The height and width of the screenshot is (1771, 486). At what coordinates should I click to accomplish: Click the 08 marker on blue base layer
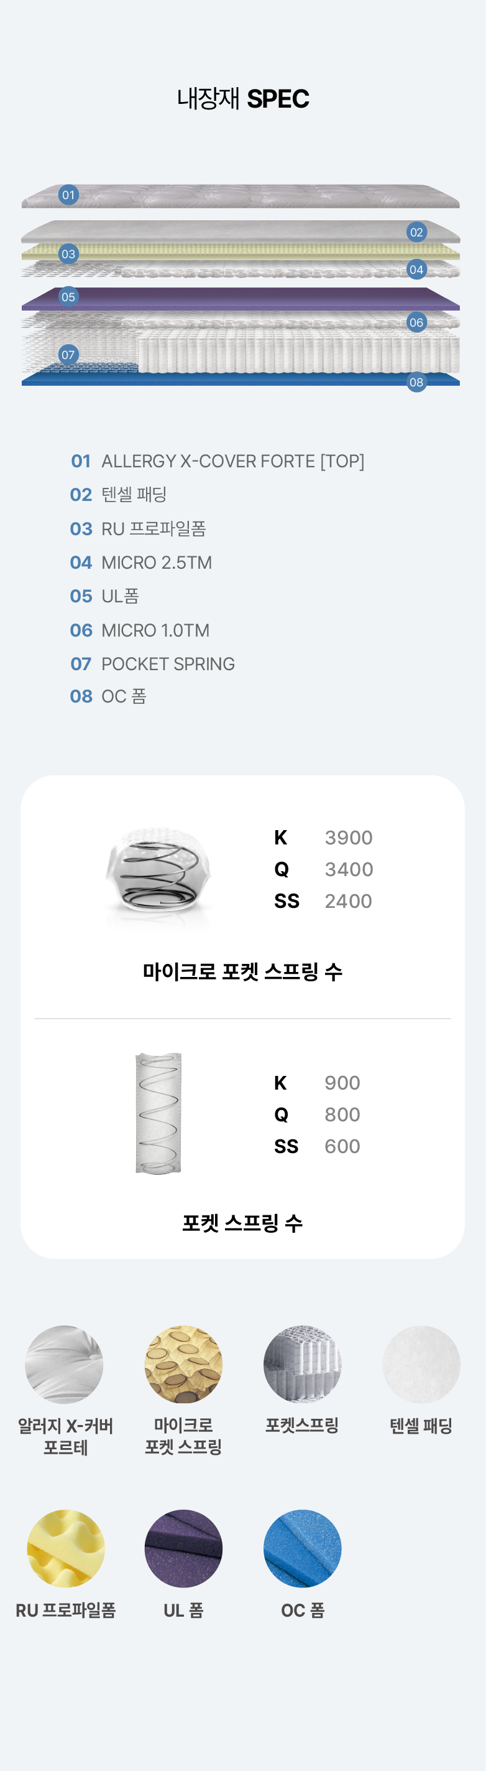tap(416, 381)
